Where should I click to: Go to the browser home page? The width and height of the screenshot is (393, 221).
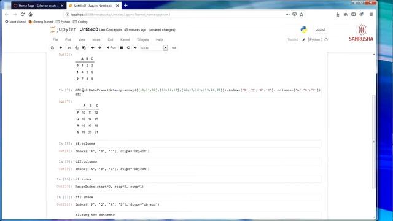(x=30, y=14)
